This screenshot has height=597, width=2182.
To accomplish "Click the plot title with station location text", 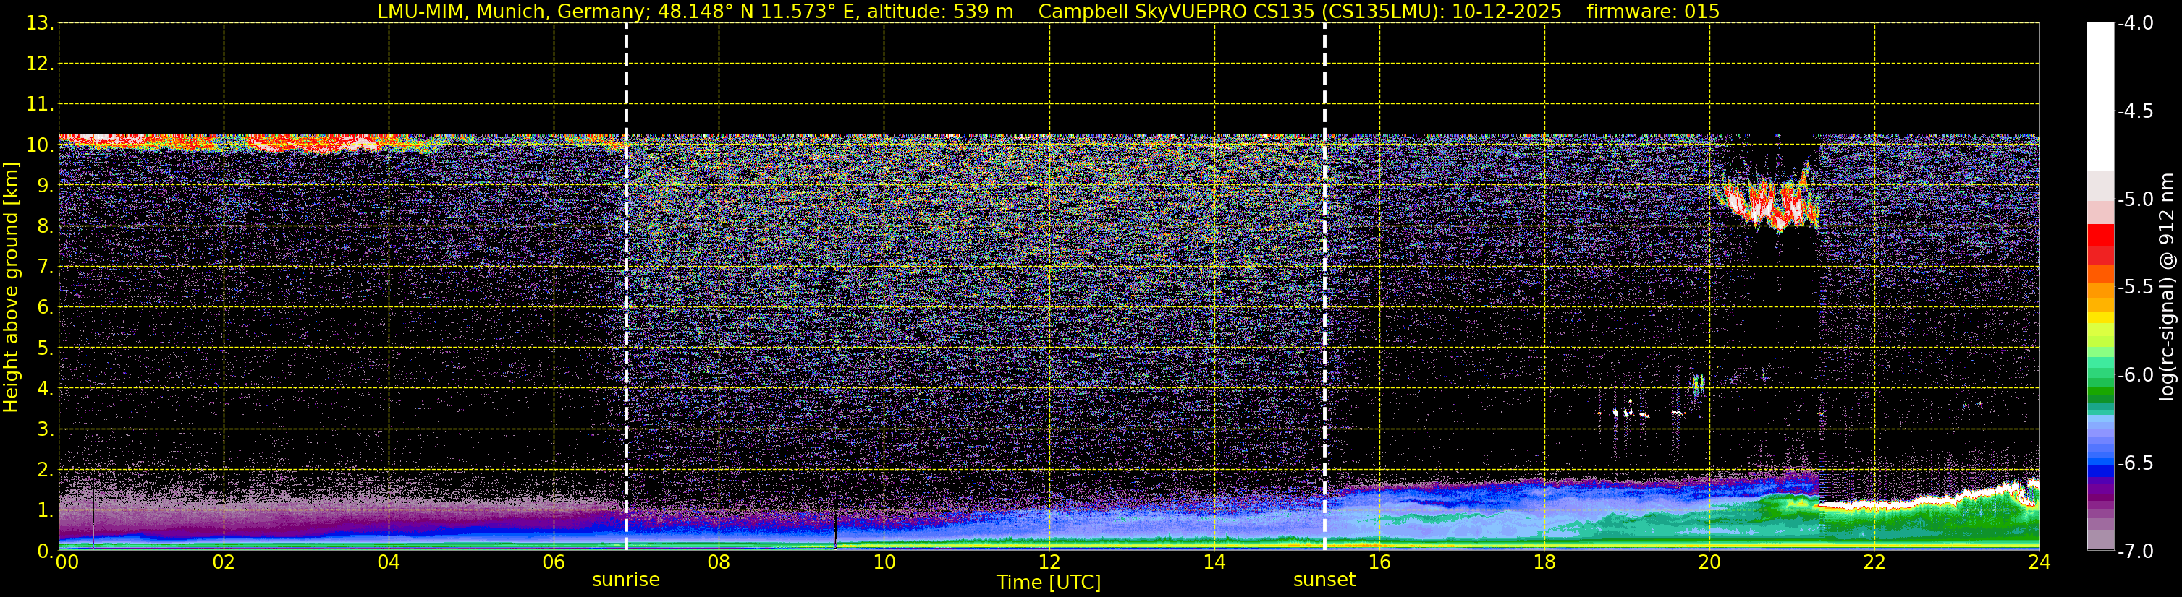I will pos(695,11).
